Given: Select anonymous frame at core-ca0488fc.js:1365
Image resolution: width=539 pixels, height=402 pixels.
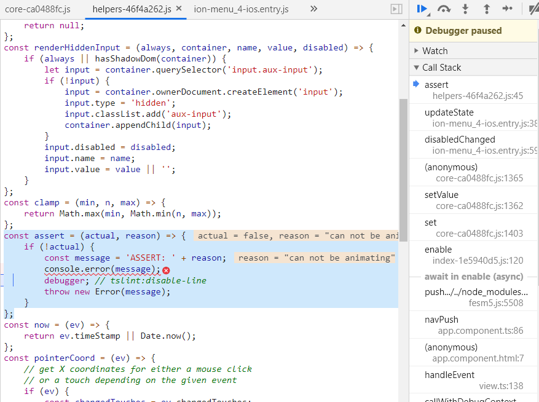Looking at the screenshot, I should pyautogui.click(x=474, y=173).
